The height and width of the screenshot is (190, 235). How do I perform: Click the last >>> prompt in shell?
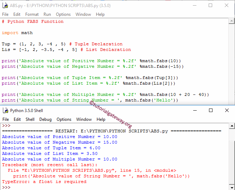(6, 187)
